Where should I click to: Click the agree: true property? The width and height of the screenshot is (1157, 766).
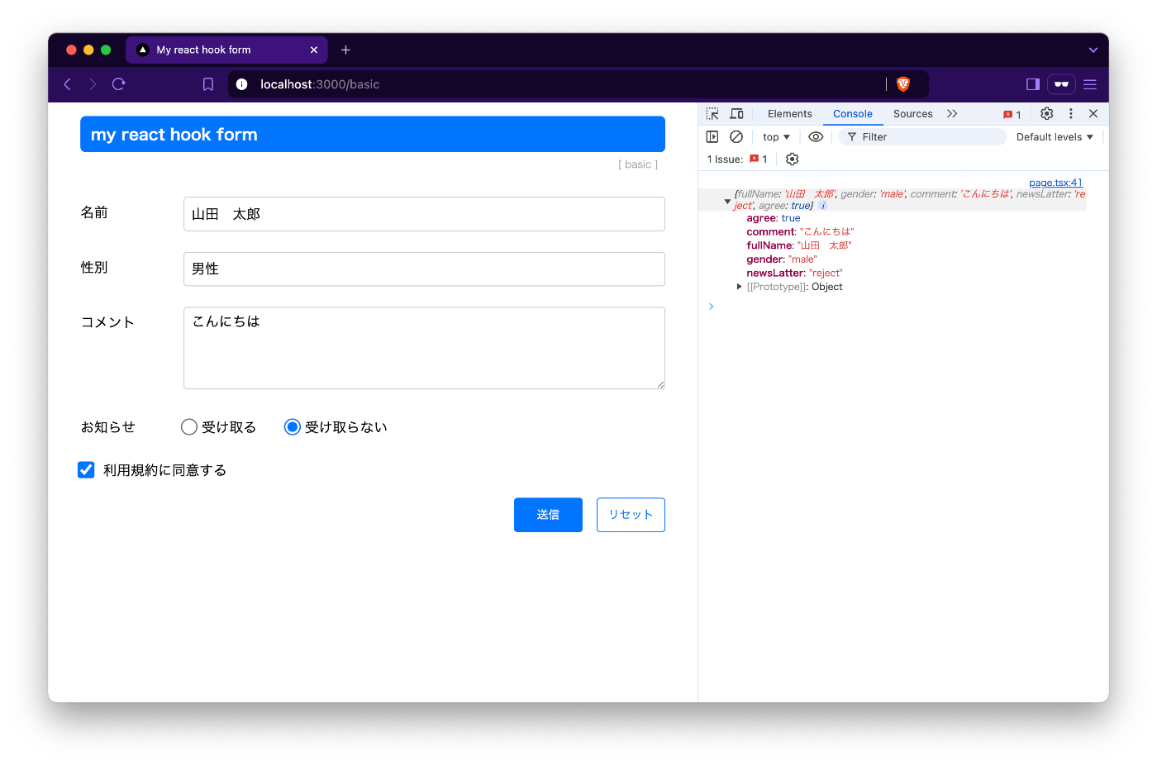pos(774,218)
